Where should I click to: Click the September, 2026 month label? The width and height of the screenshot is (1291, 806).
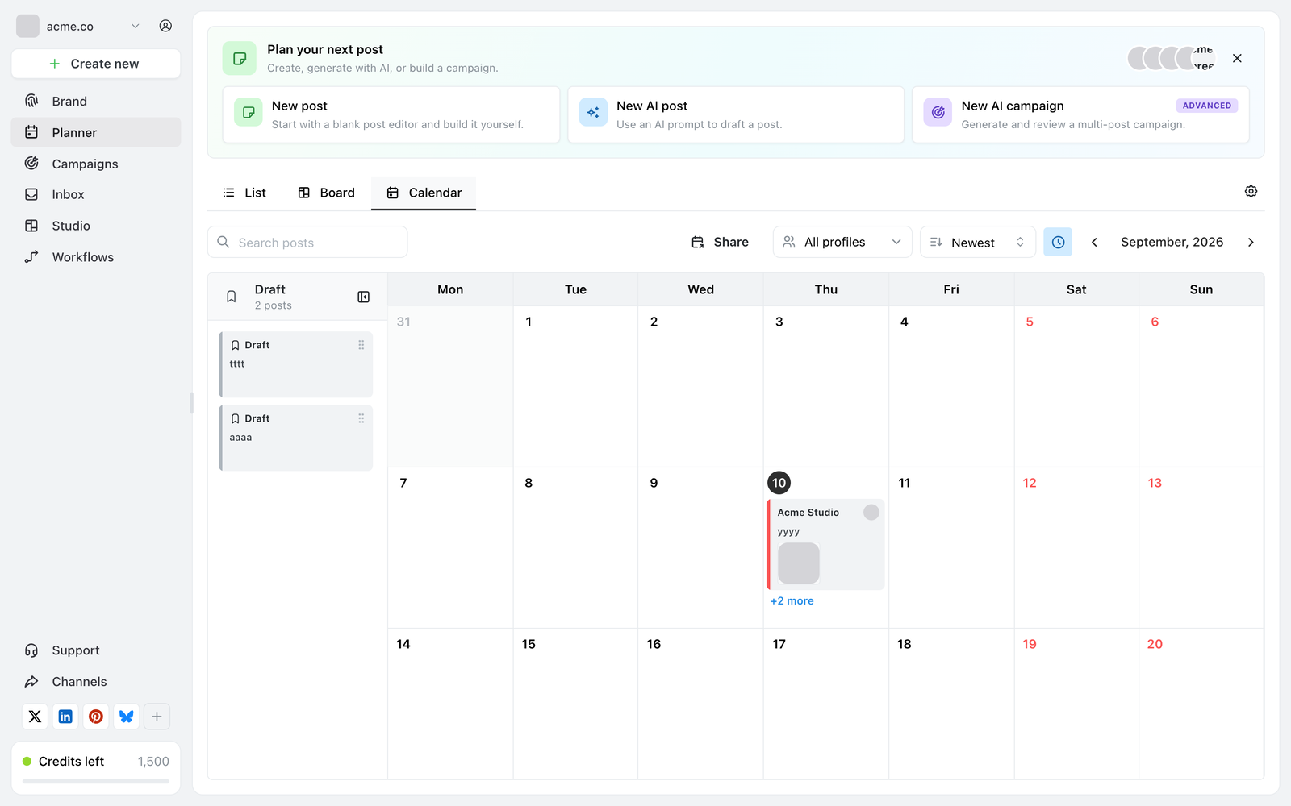tap(1172, 242)
